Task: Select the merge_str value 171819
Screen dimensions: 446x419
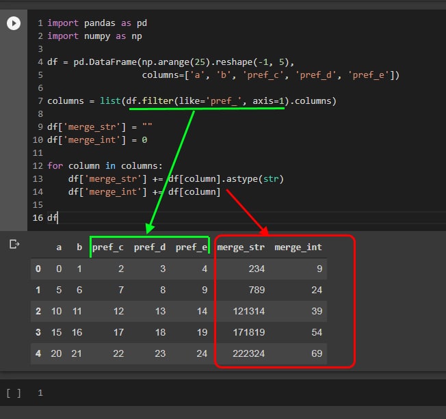Action: click(249, 332)
